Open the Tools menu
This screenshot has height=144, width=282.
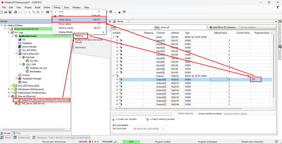point(66,7)
